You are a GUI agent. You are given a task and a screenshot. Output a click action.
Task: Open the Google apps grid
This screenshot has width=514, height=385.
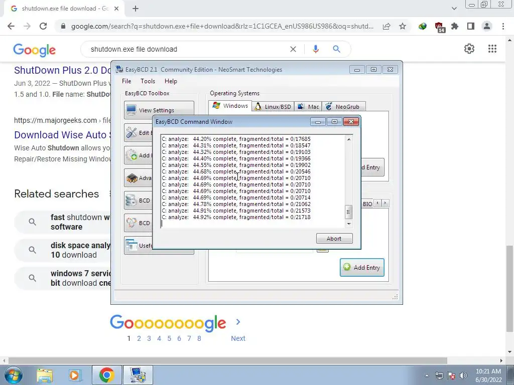492,49
